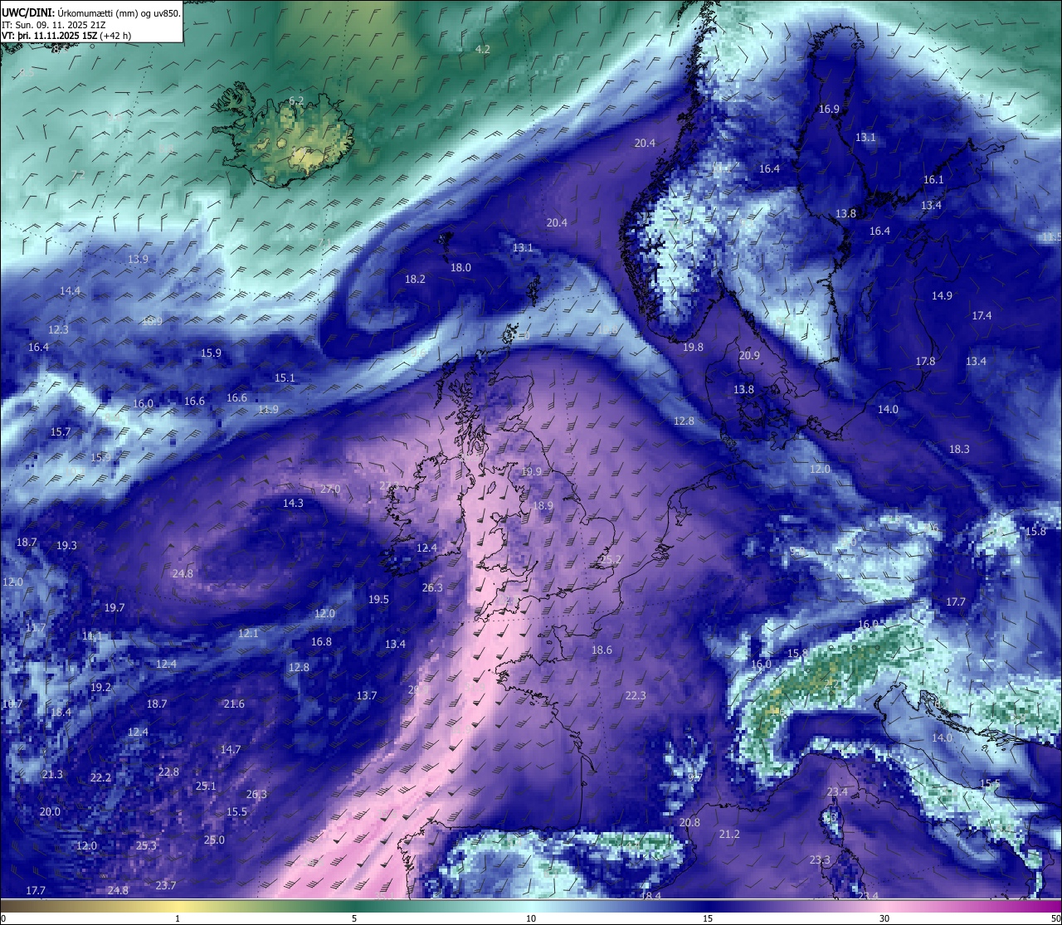This screenshot has width=1062, height=925.
Task: Click the value 13.9 in the western Atlantic
Action: 138,259
